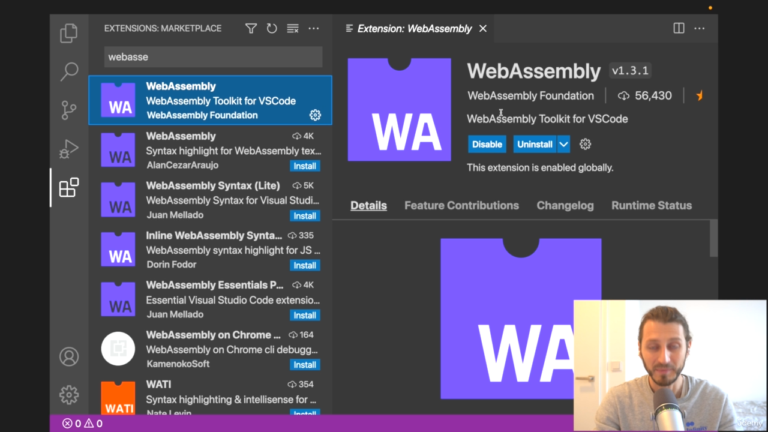The image size is (768, 432).
Task: Open gear settings on selected WebAssembly extension
Action: tap(315, 115)
